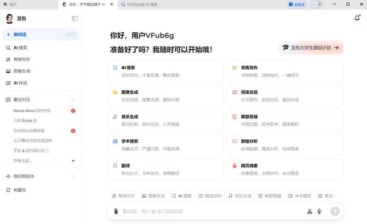Click the send arrow button

335,211
